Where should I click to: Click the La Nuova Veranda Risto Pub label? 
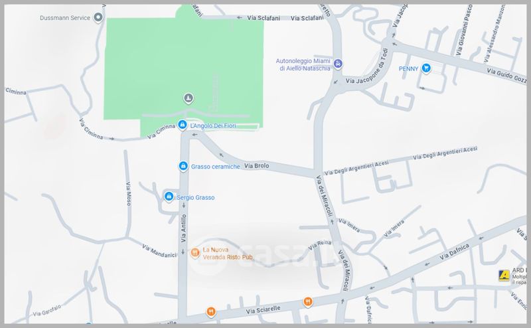[228, 254]
